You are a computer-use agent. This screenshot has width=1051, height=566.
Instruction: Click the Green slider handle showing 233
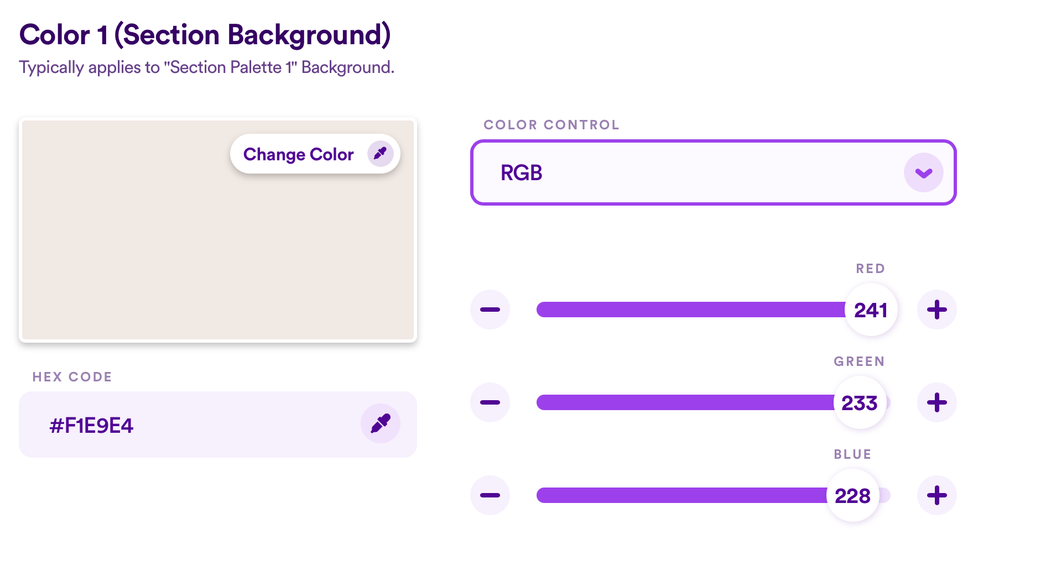pyautogui.click(x=860, y=402)
